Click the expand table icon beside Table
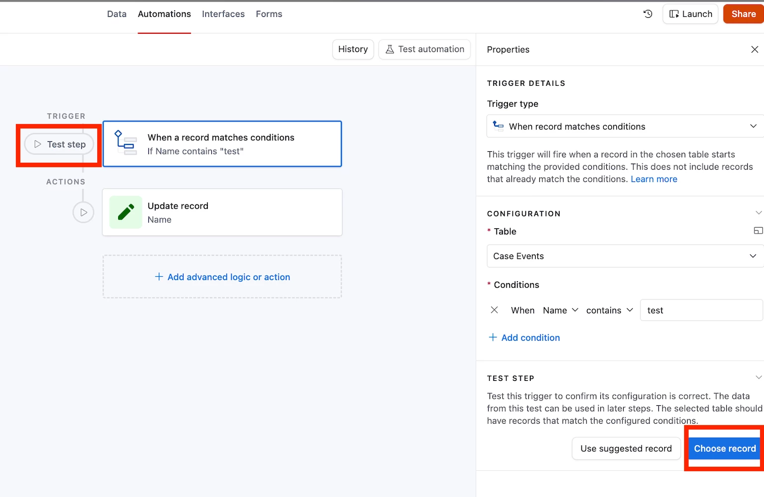The width and height of the screenshot is (764, 497). point(758,231)
